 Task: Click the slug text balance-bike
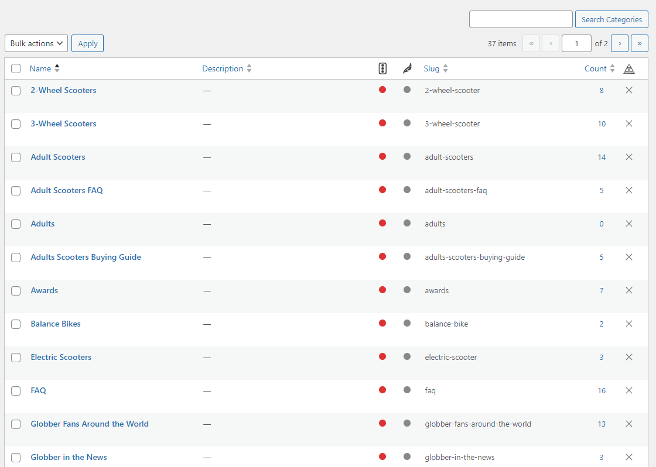(x=446, y=324)
